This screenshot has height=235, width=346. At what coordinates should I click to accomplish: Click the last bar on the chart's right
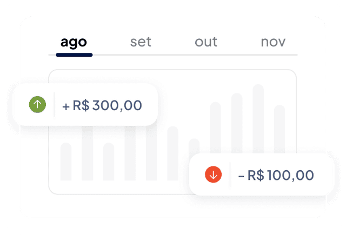(x=280, y=129)
